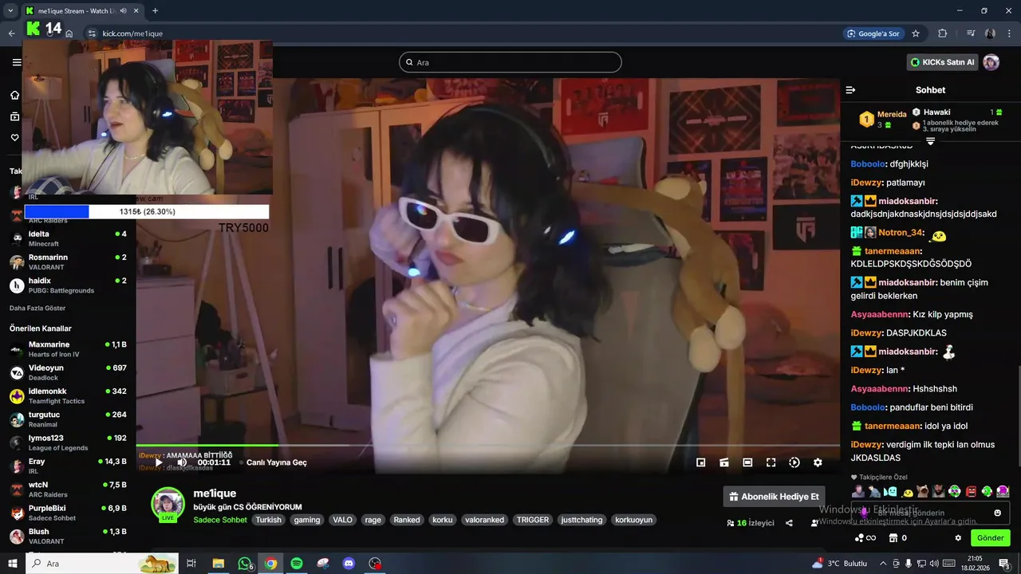Click Google'a Sor button in address bar
Screen dimensions: 1021x574
(873, 33)
